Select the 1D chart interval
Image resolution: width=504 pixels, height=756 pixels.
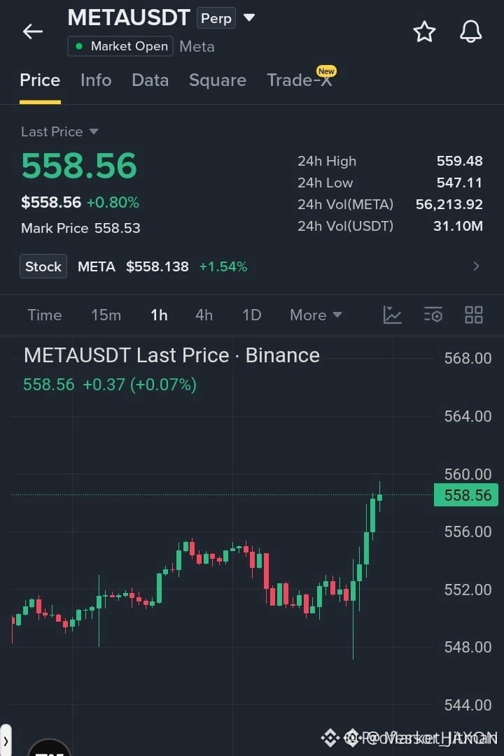tap(251, 315)
